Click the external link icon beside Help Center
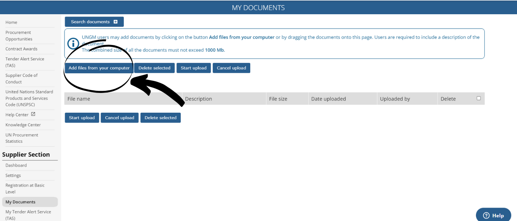This screenshot has height=221, width=517. 32,114
